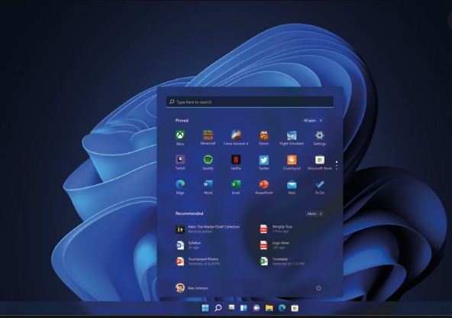
Task: Open the first PDF in Recommended
Action: coord(276,229)
